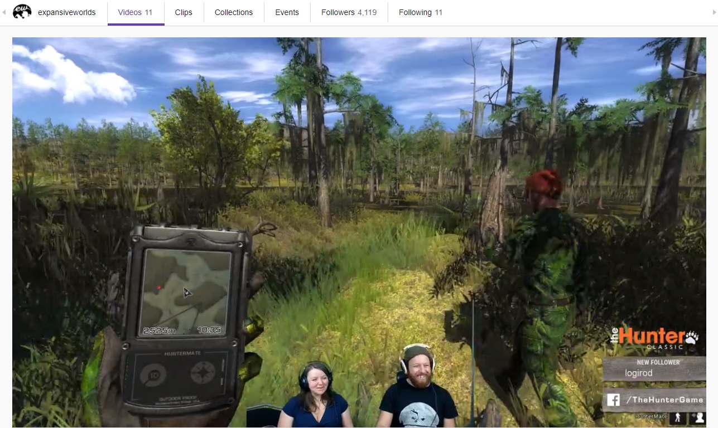The image size is (718, 428).
Task: Open the expansiveworlds channel name link
Action: (x=67, y=12)
